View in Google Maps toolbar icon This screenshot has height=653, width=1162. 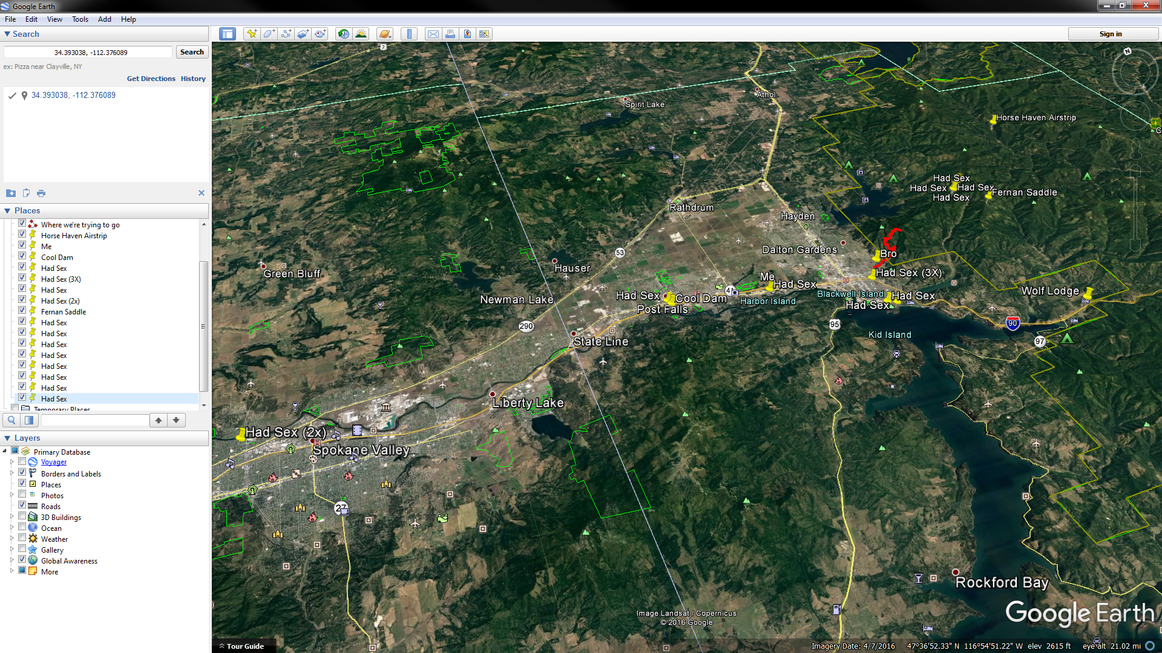484,34
